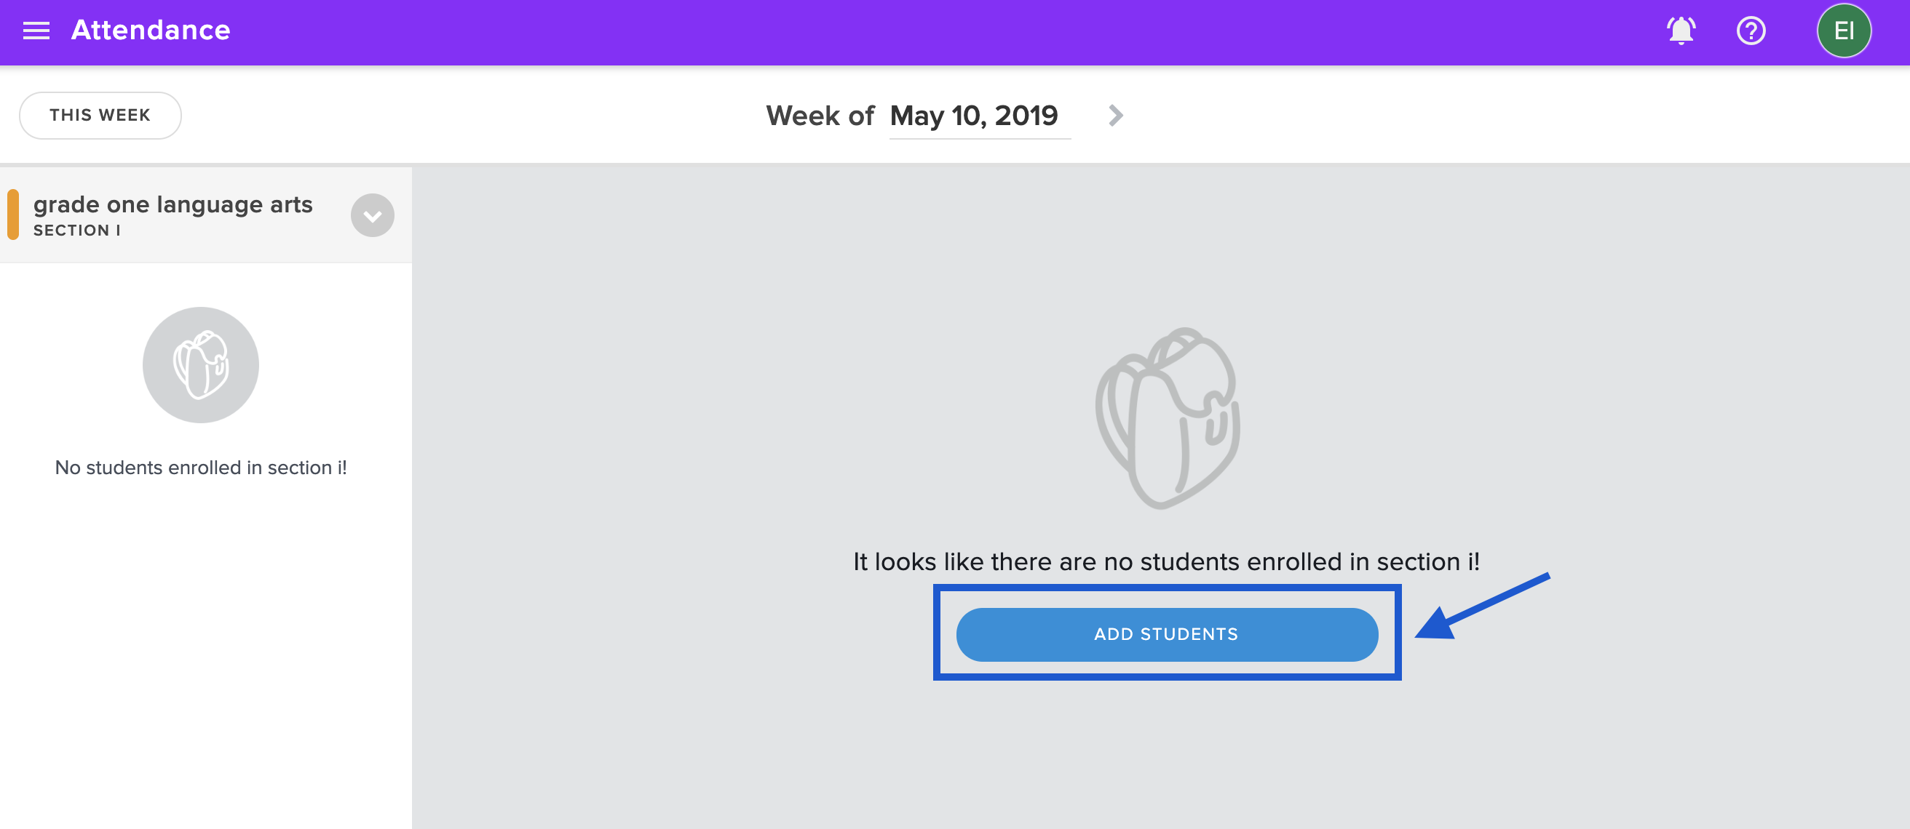Open the notifications bell
Viewport: 1910px width, 829px height.
pos(1681,31)
